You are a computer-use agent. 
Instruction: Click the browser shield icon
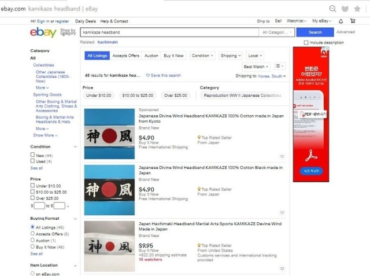(x=345, y=9)
